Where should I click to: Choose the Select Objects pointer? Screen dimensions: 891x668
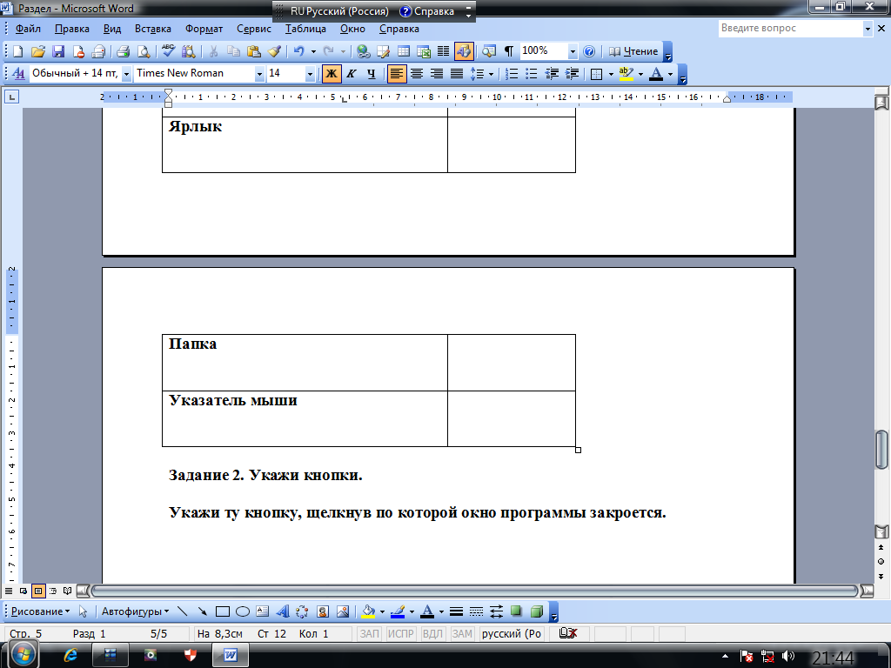83,611
